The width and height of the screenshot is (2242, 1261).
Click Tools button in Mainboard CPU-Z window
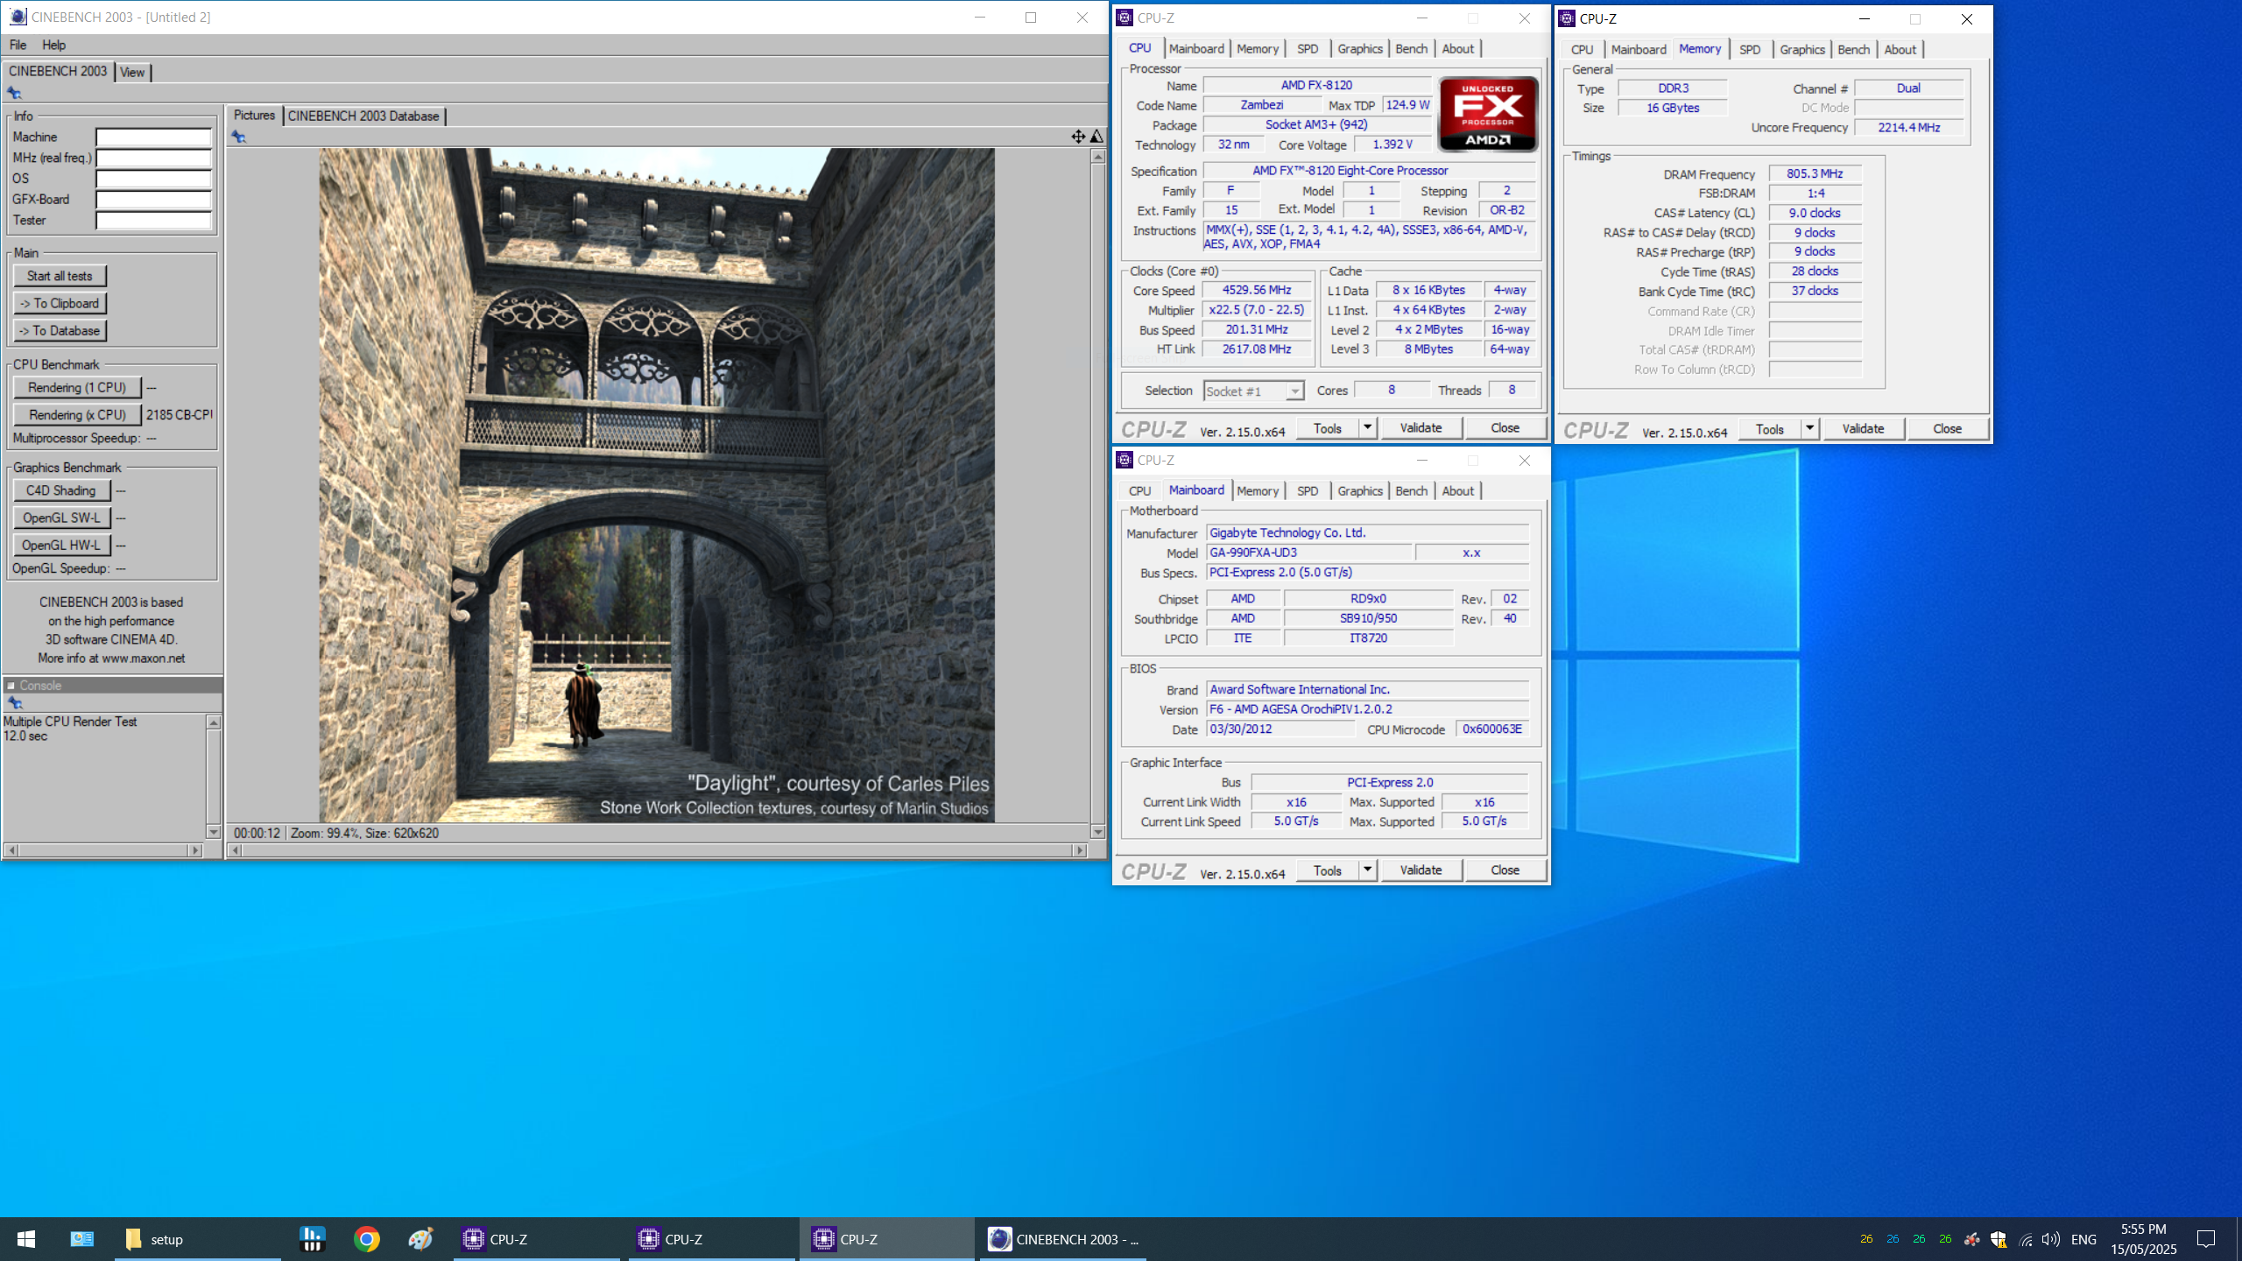(1327, 870)
